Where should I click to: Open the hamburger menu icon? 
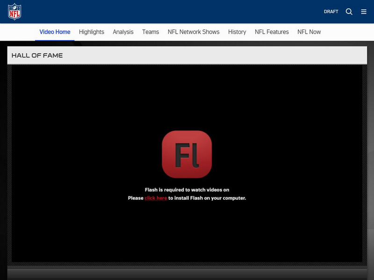tap(364, 12)
